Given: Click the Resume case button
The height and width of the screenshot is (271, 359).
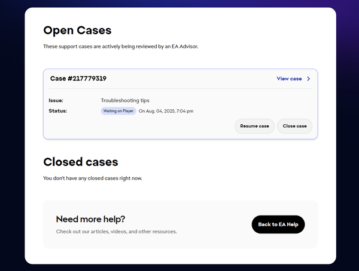Looking at the screenshot, I should click(x=254, y=126).
